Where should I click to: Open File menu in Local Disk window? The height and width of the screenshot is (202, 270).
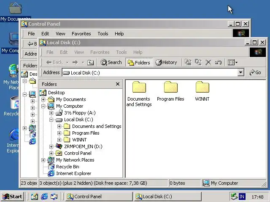[x=50, y=52]
